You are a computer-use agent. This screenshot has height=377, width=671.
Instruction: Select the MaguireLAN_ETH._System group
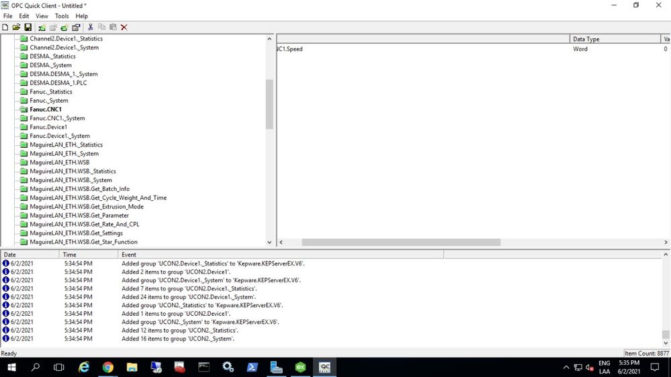coord(64,154)
